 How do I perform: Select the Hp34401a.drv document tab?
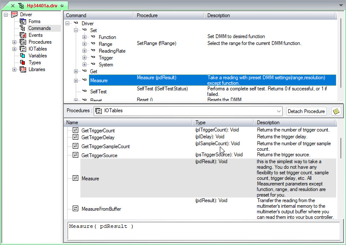tap(42, 6)
